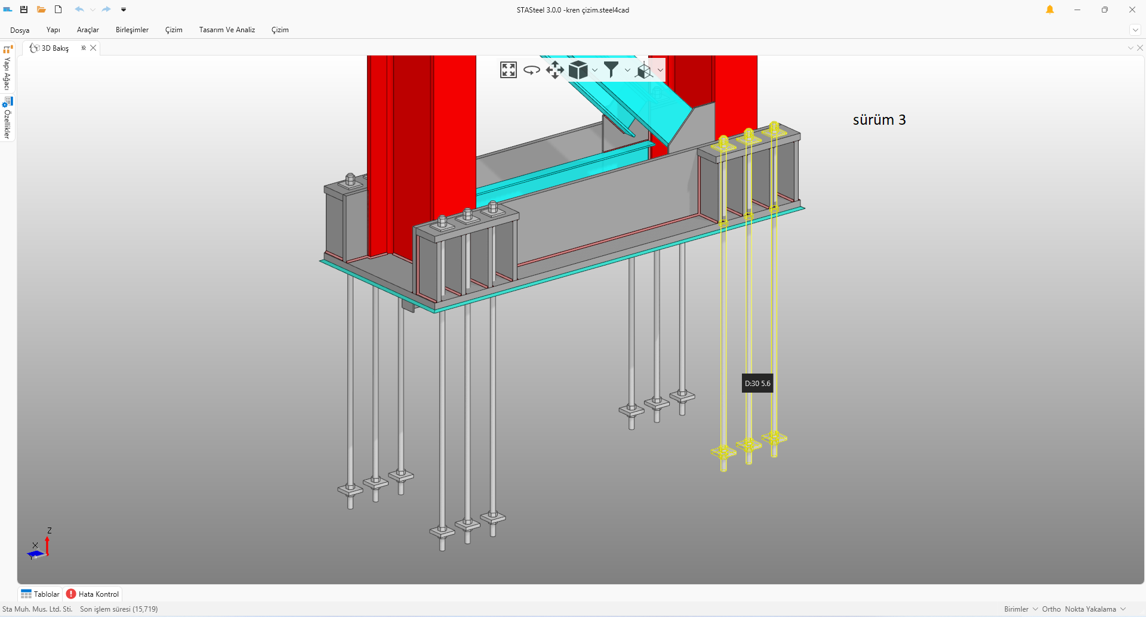The height and width of the screenshot is (617, 1146).
Task: Select the orbit rotate view tool
Action: pos(531,70)
